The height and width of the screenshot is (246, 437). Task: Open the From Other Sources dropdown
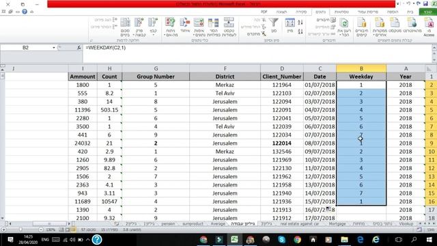point(380,27)
